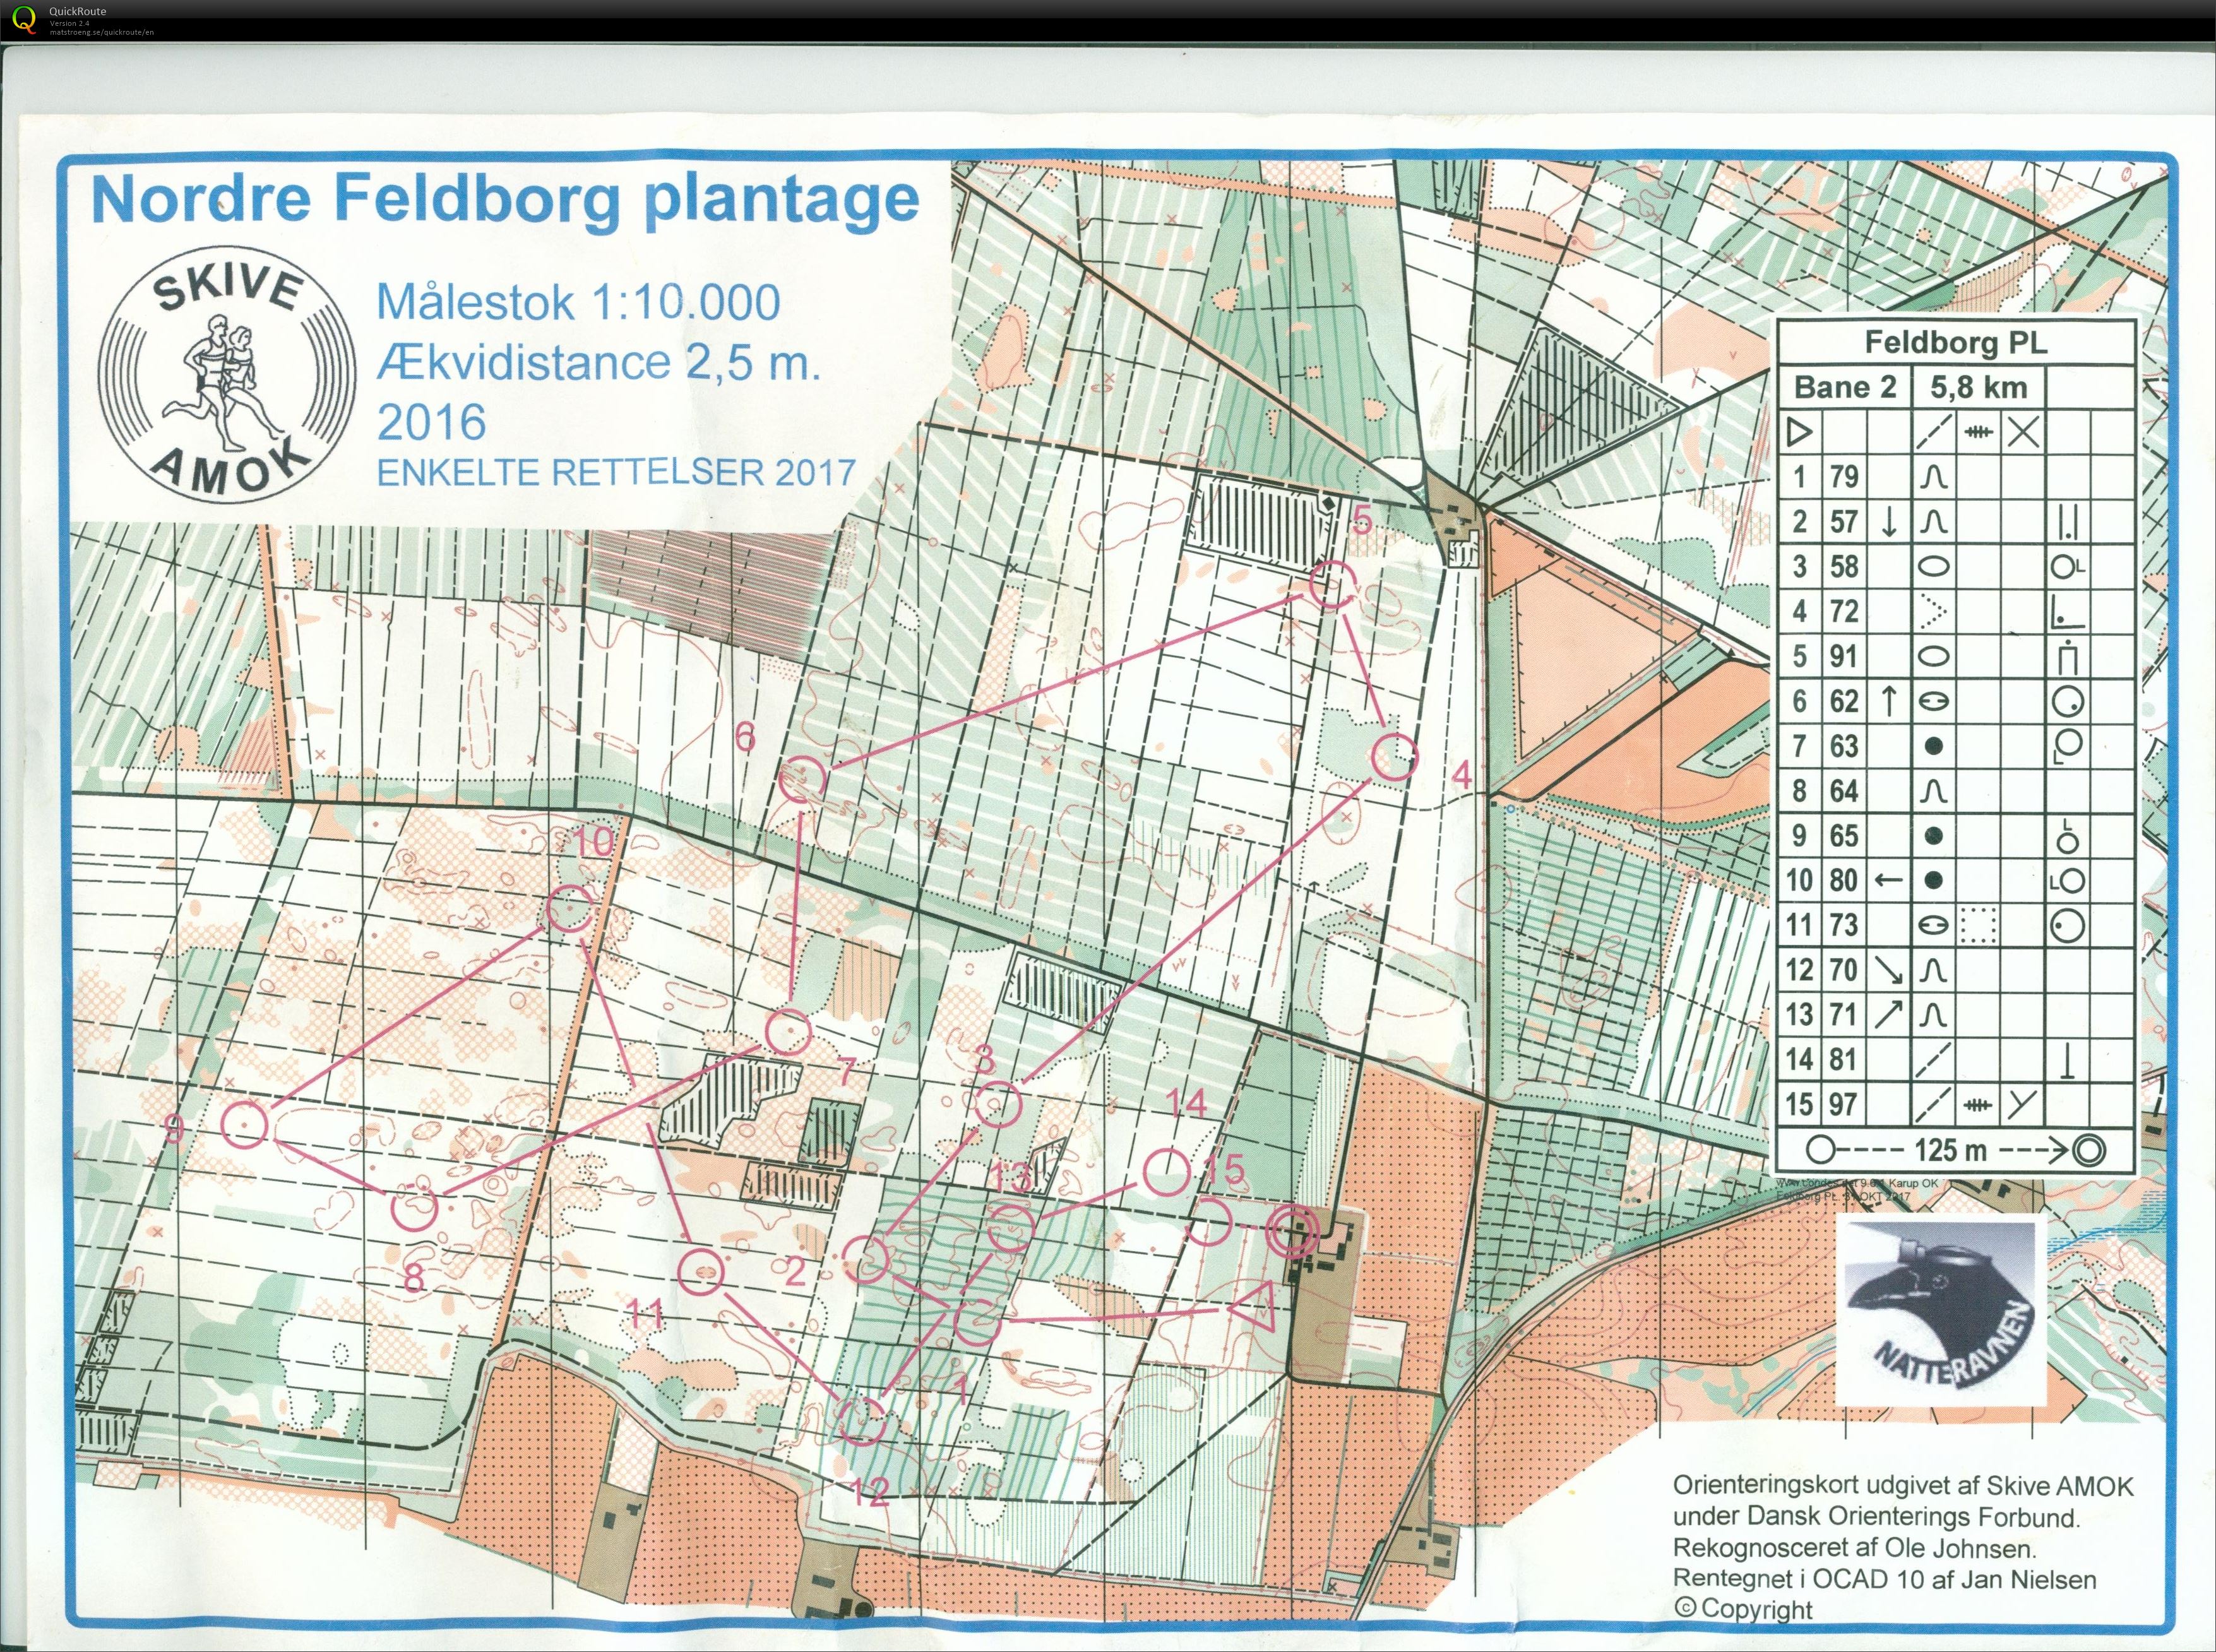This screenshot has height=1652, width=2216.
Task: Click the year '2016' under the scale text
Action: [431, 422]
